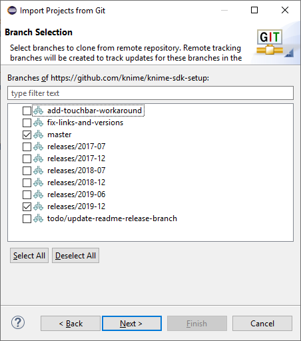This screenshot has height=341, width=301.
Task: Click the Deselect All button
Action: (75, 256)
